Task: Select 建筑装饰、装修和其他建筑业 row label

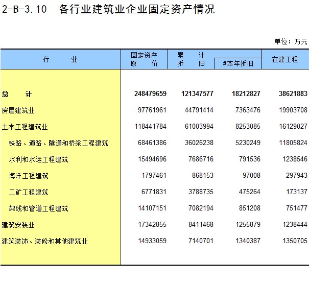Action: pyautogui.click(x=44, y=241)
